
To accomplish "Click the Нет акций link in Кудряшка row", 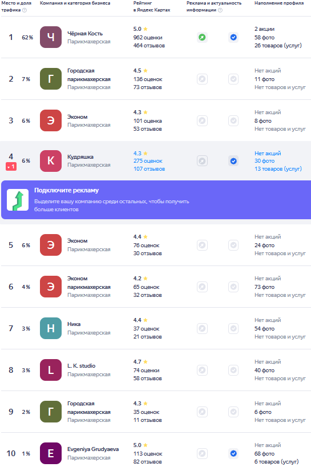I will (268, 153).
